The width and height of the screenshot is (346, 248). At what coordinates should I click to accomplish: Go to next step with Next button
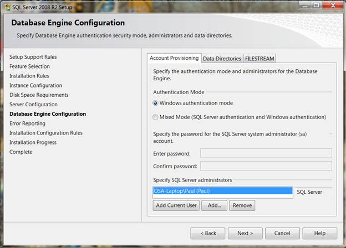click(245, 233)
